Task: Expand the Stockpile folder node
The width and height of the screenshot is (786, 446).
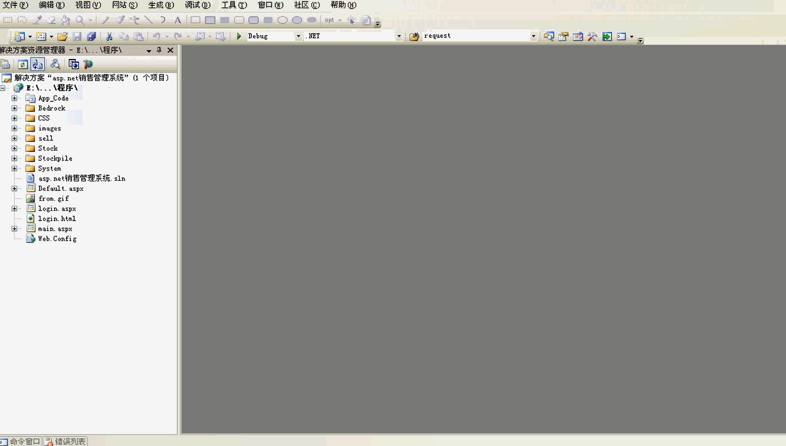Action: tap(14, 158)
